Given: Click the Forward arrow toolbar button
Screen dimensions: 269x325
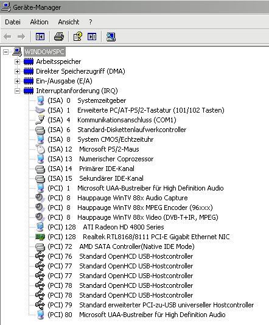Looking at the screenshot, I should [21, 37].
